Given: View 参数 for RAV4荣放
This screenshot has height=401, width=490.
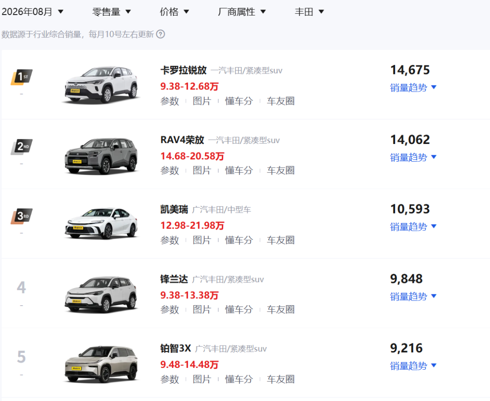Looking at the screenshot, I should click(x=170, y=170).
